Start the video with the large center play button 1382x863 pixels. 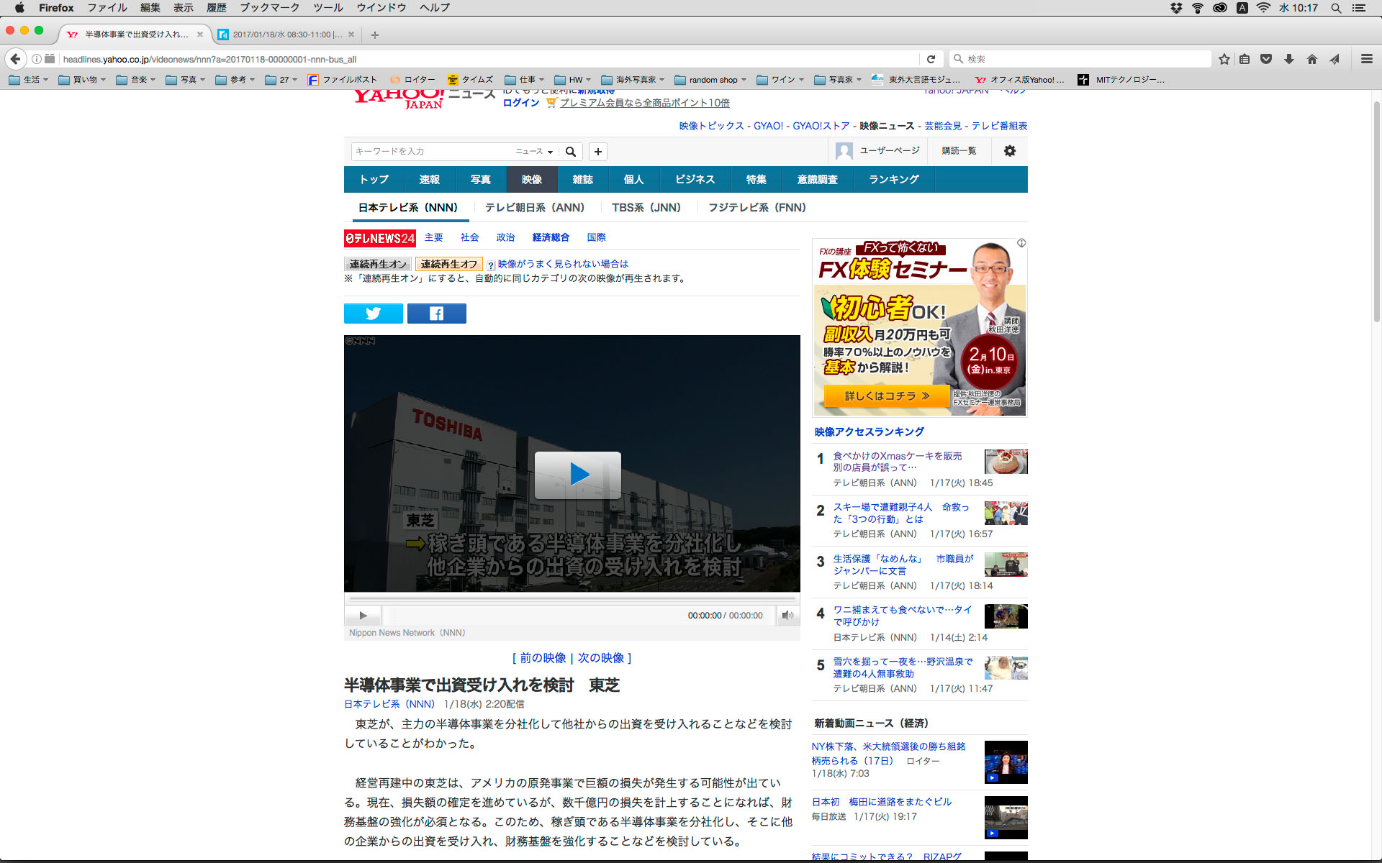(x=577, y=475)
